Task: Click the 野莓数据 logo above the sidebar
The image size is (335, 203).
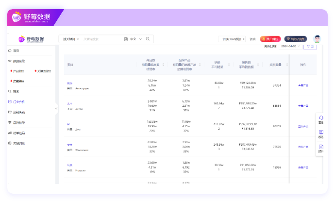Action: click(x=31, y=39)
